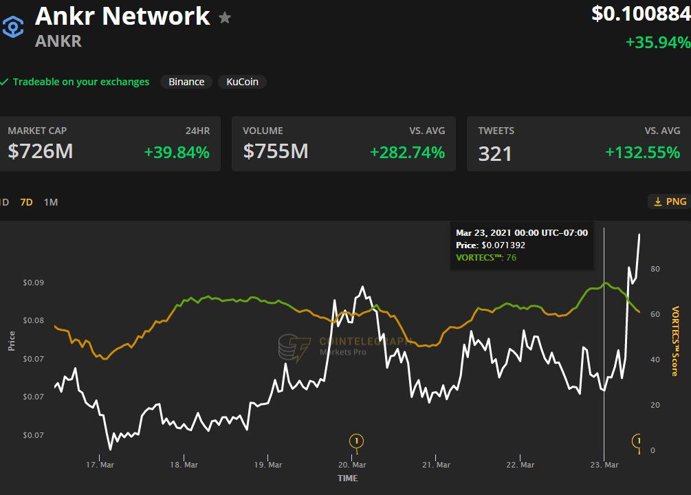The image size is (691, 495).
Task: Click the 60 score axis label
Action: 655,314
